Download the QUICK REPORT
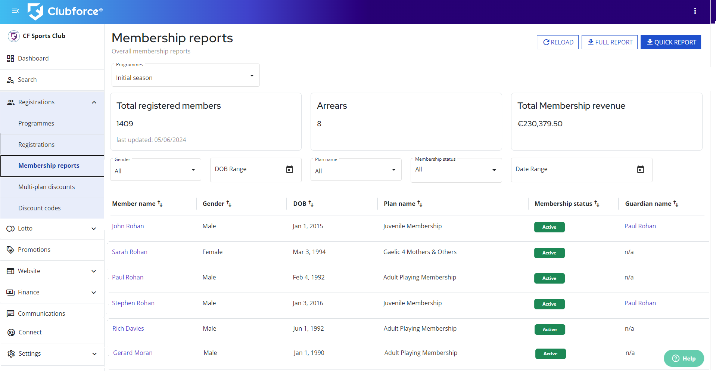 point(671,42)
